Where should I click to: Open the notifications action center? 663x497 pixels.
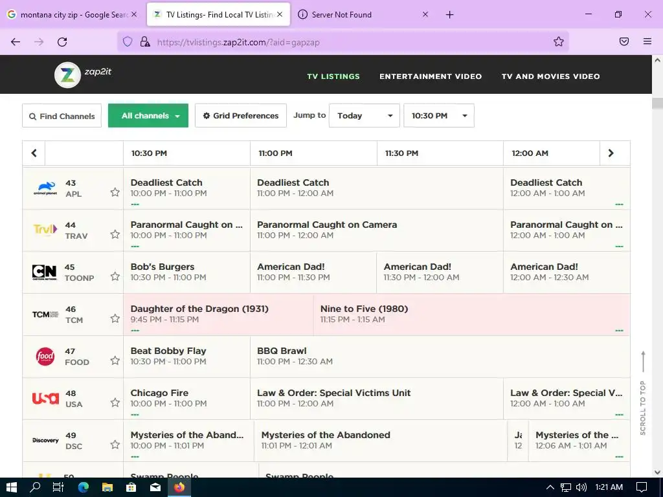click(642, 487)
